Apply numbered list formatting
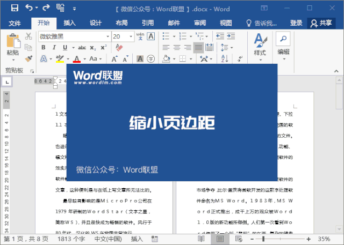This screenshot has height=245, width=344. (x=183, y=36)
